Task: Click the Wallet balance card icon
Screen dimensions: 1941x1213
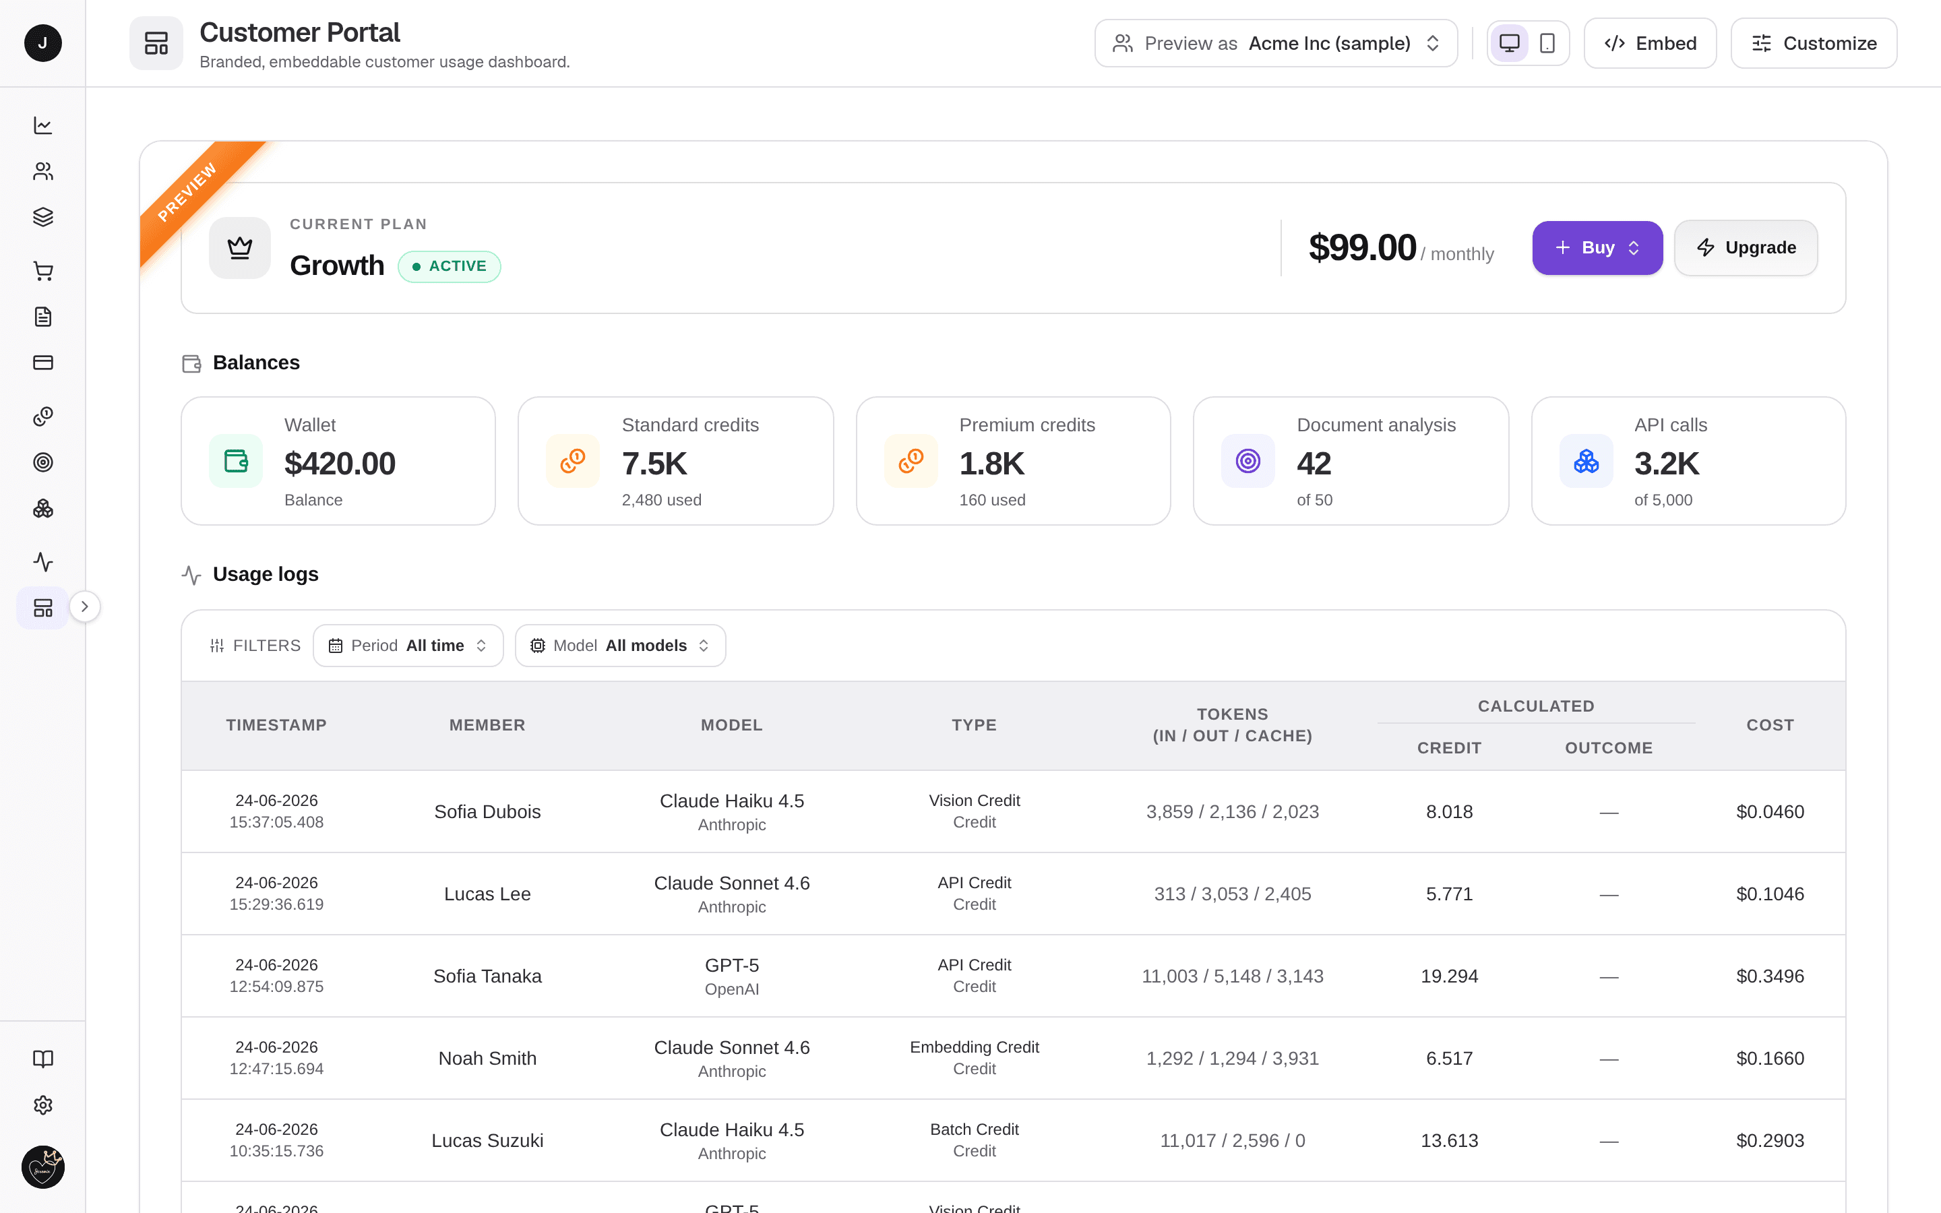Action: pos(236,462)
